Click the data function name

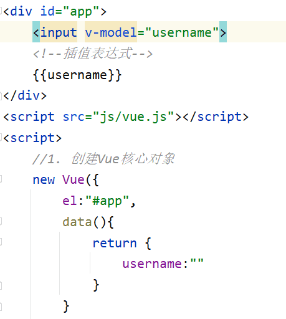[x=77, y=222]
